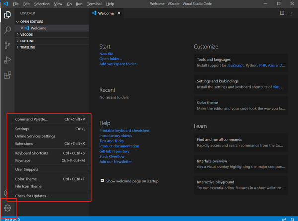Viewport: 298px width, 221px height.
Task: Click the JavaScript link under Tools and languages
Action: (235, 65)
